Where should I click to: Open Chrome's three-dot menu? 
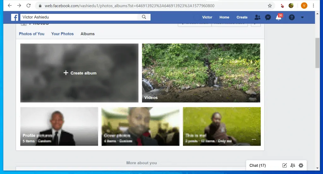tap(313, 6)
